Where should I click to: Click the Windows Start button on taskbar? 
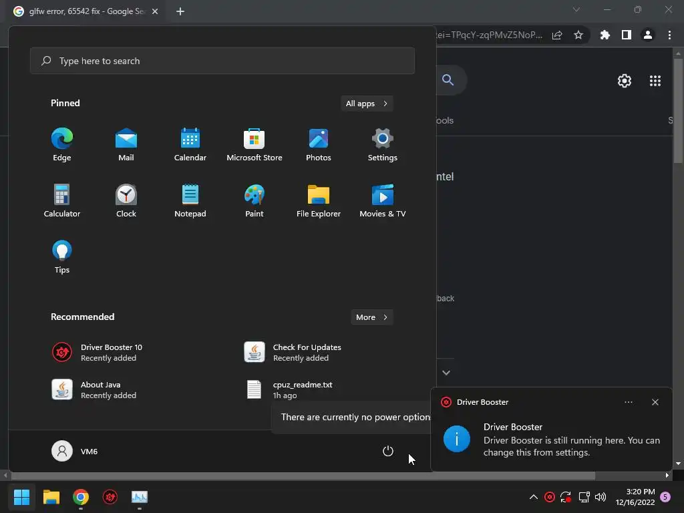pos(22,497)
